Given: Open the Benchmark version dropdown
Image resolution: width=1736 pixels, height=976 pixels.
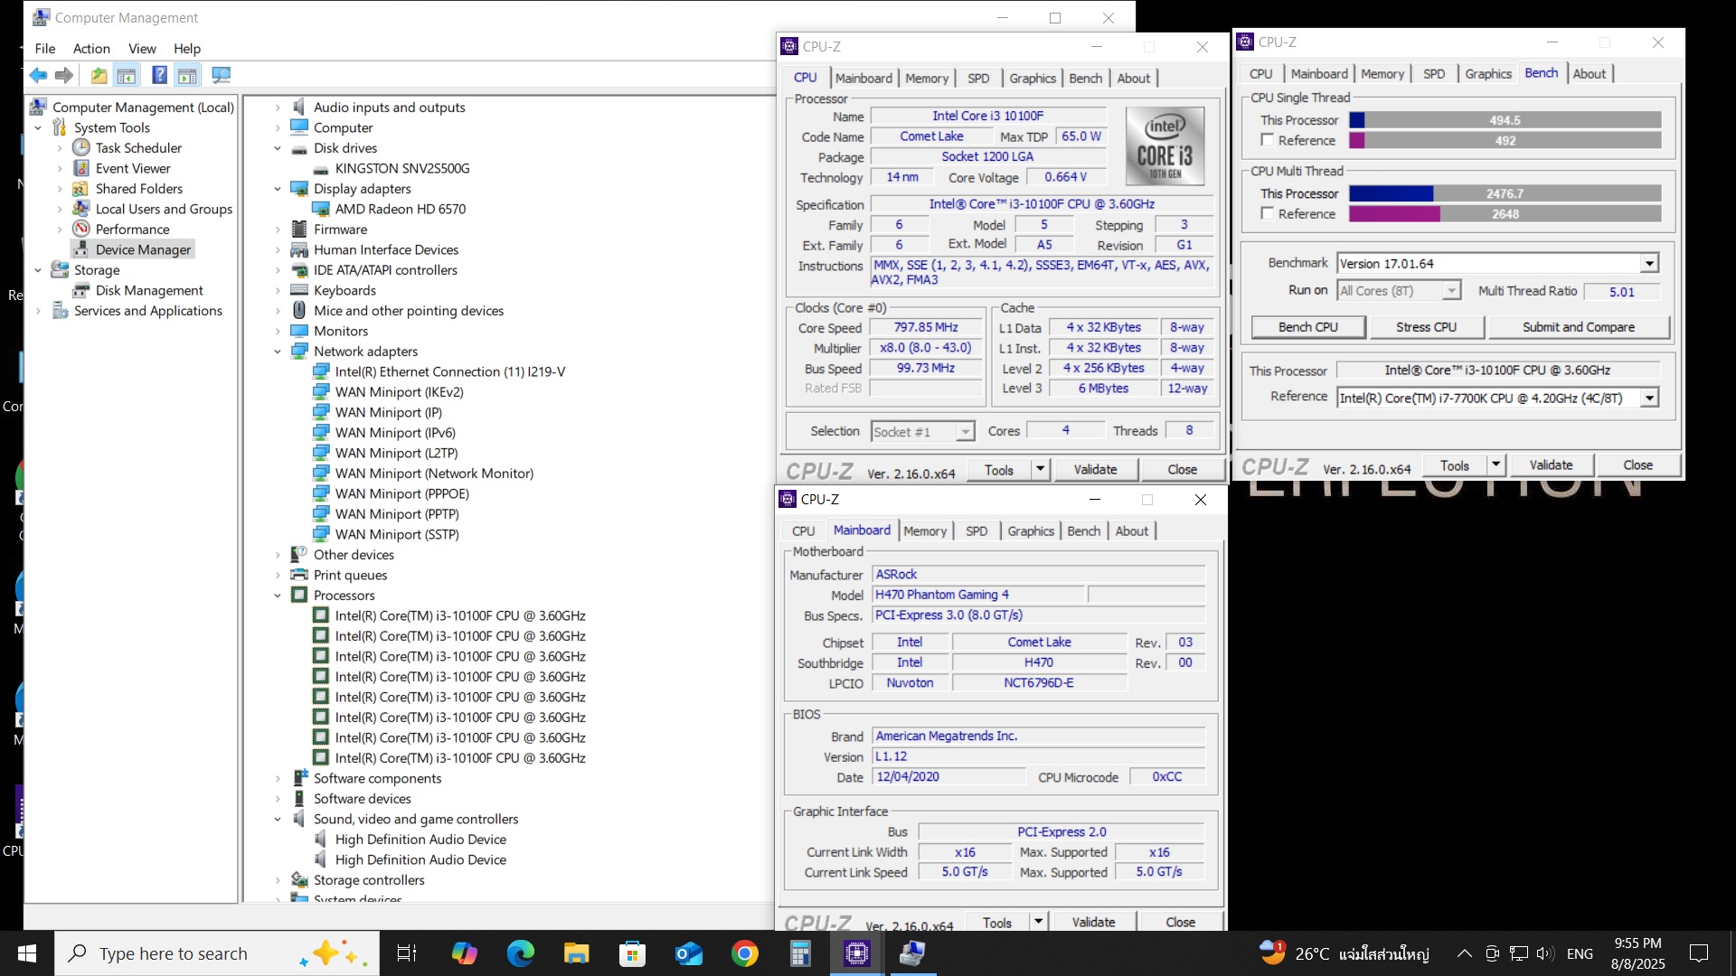Looking at the screenshot, I should (x=1649, y=264).
